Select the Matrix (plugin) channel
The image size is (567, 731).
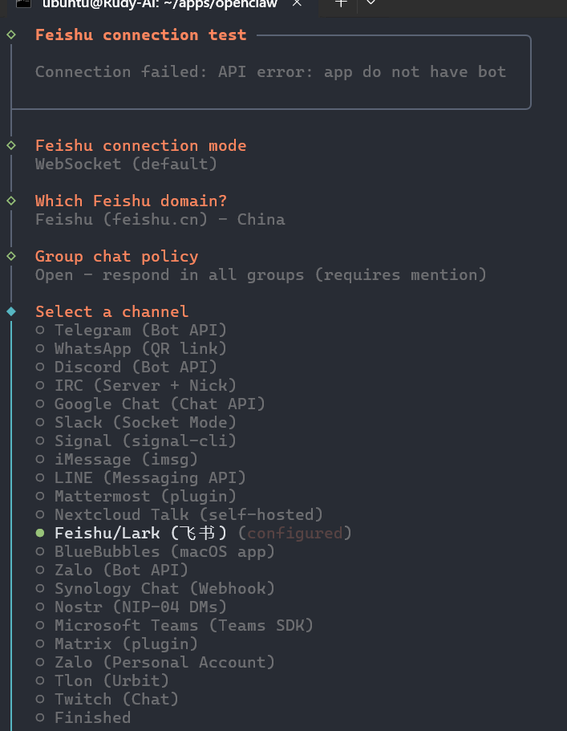tap(125, 643)
